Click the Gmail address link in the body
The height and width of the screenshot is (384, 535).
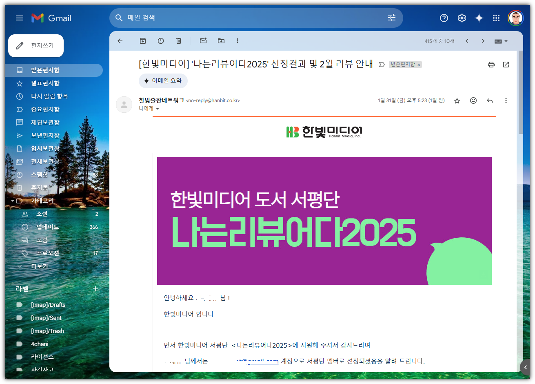(257, 361)
